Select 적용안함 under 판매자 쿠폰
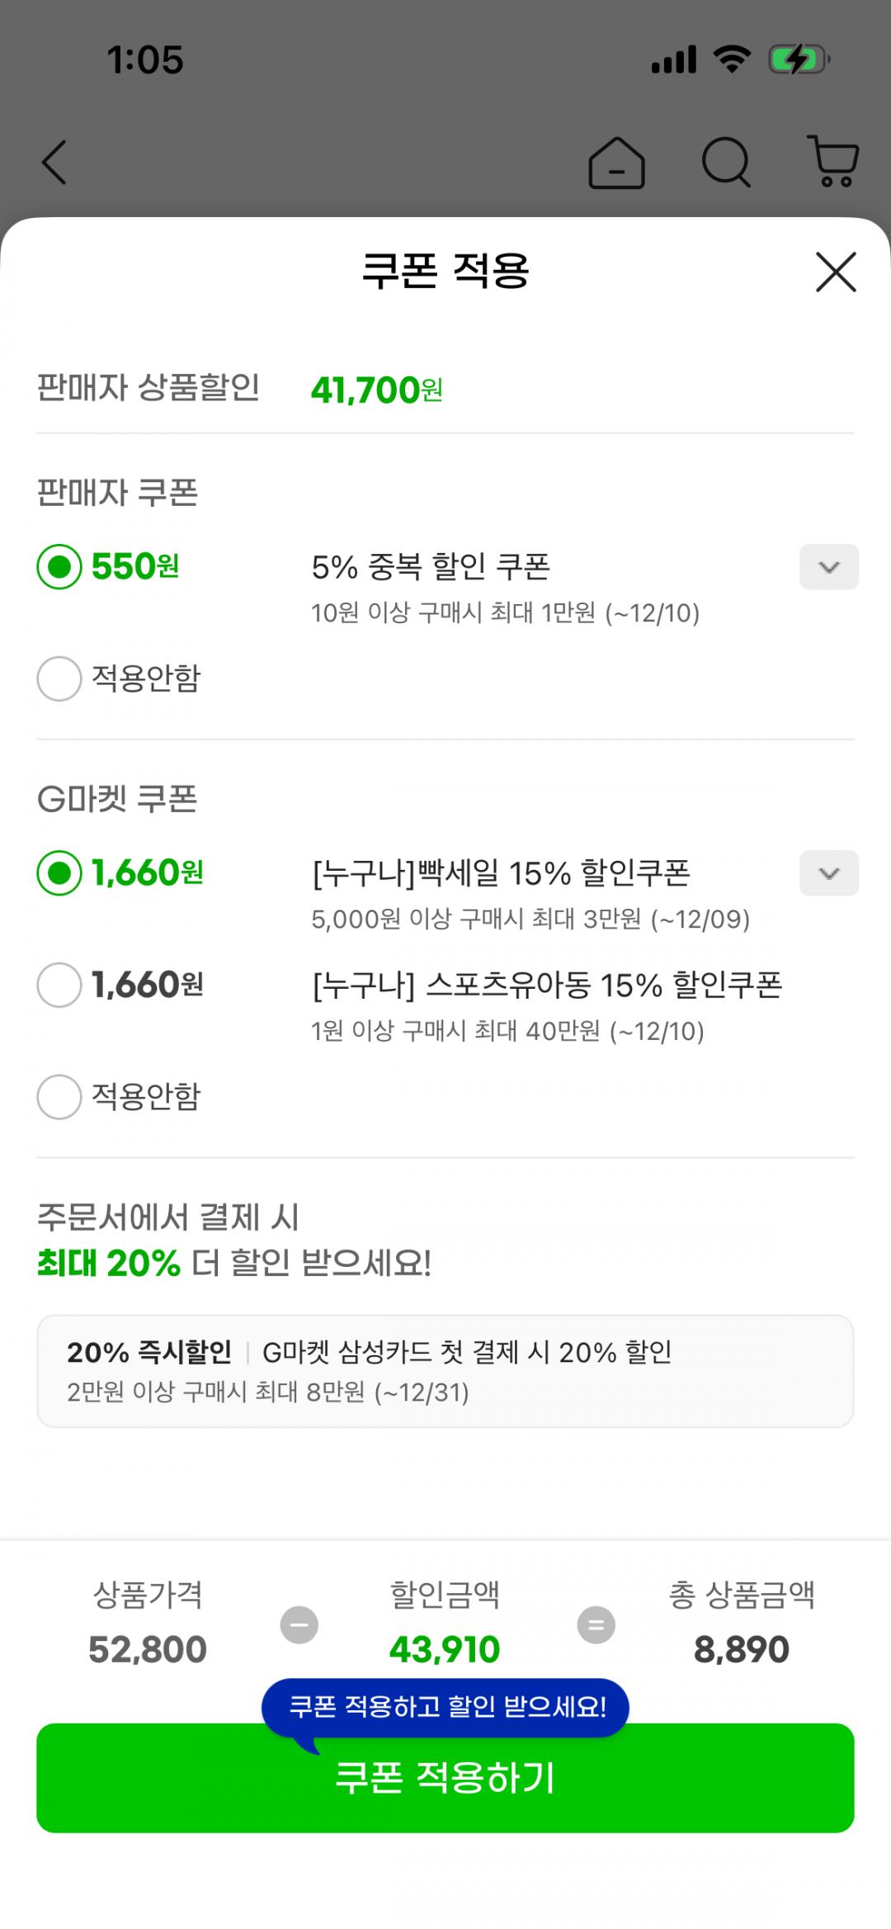 pyautogui.click(x=59, y=678)
